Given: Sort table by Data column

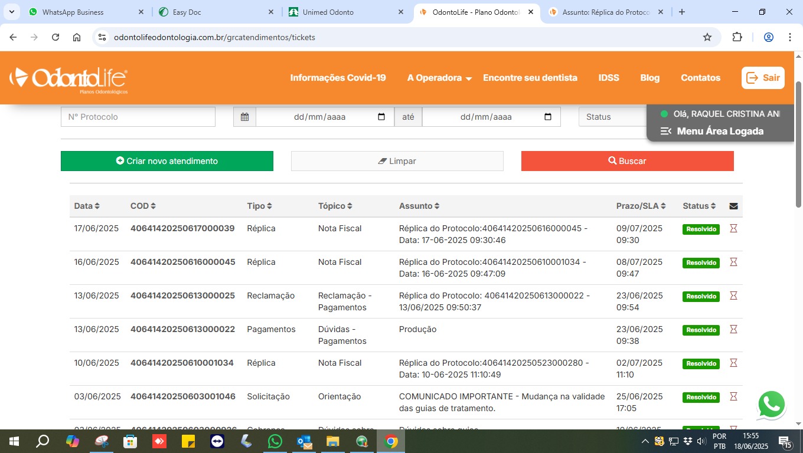Looking at the screenshot, I should tap(87, 206).
